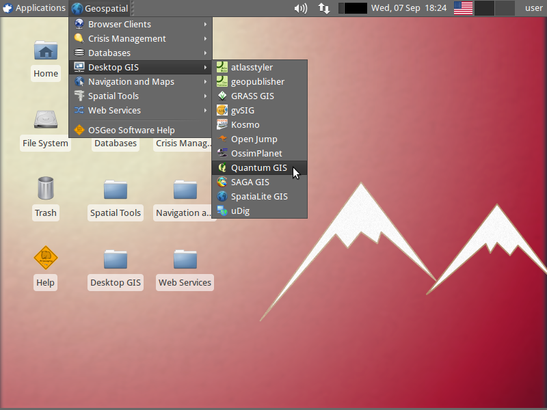Click the OSGeo Software Help orange icon
This screenshot has width=547, height=410.
79,130
